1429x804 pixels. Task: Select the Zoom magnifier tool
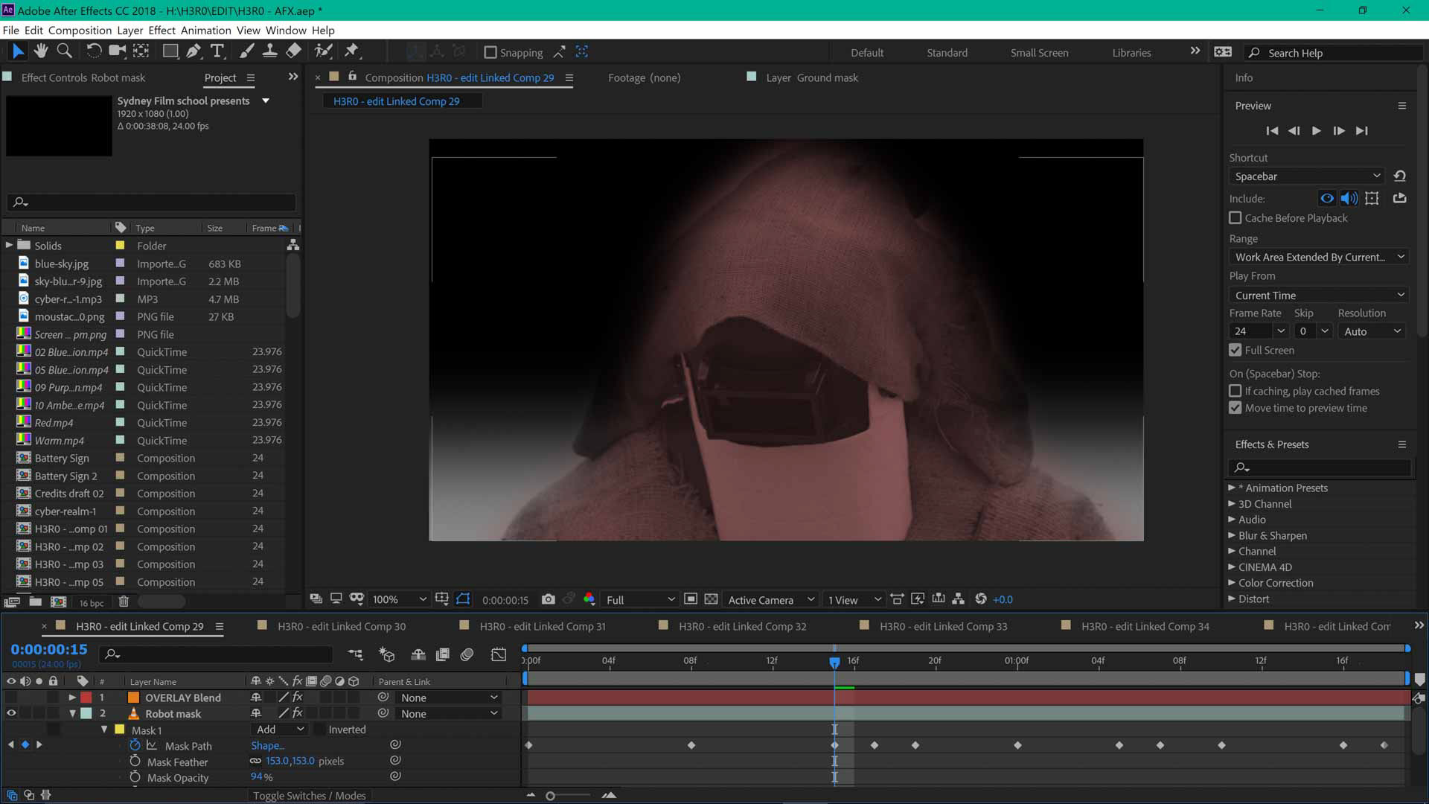[65, 51]
